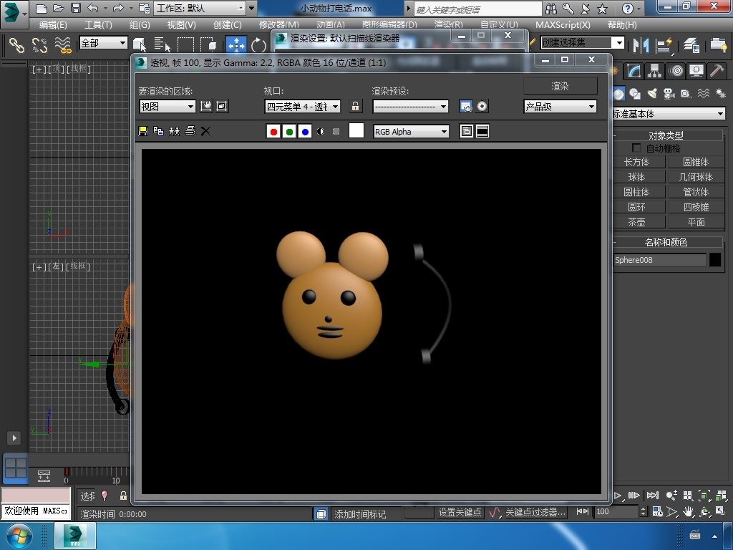733x550 pixels.
Task: Click the 渲染 render button
Action: tap(560, 86)
